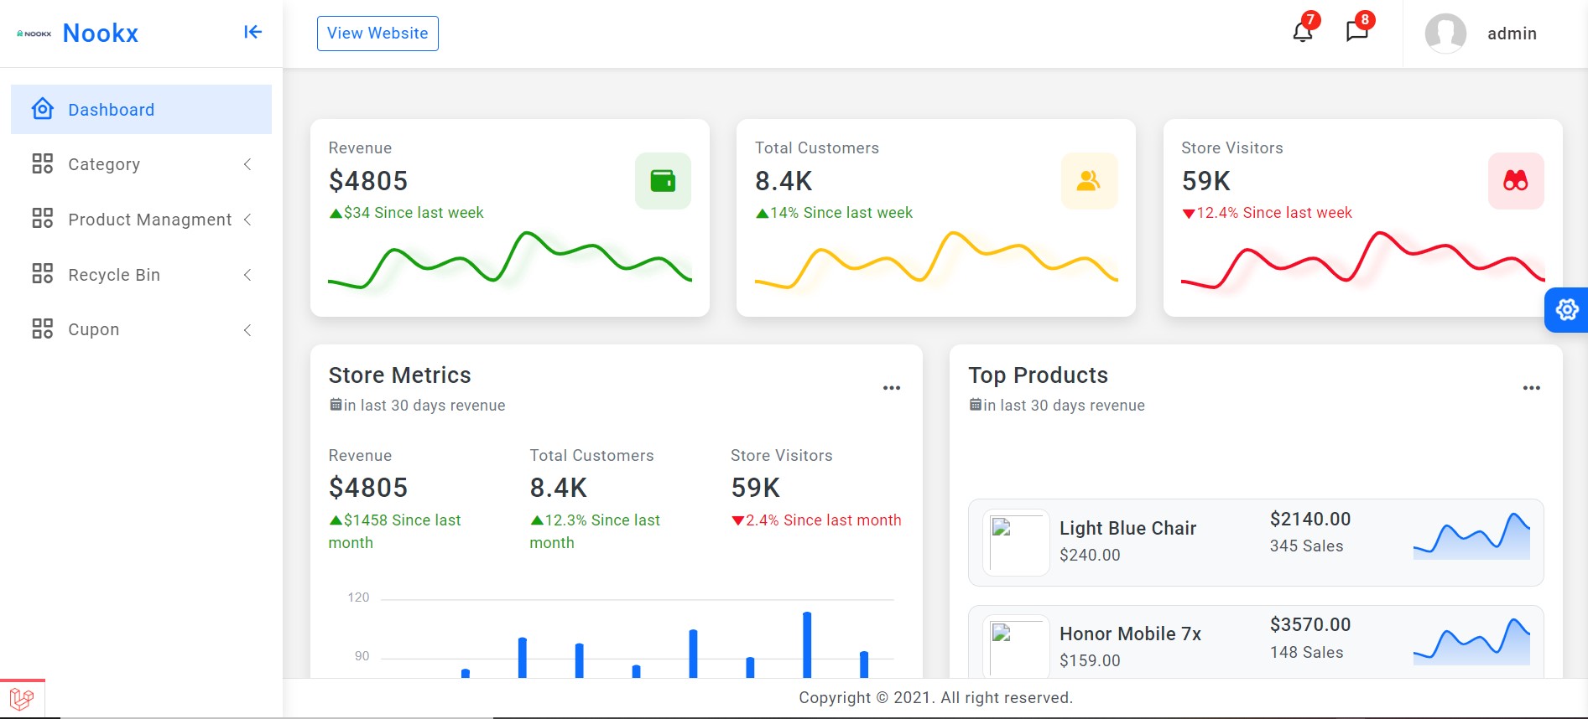Open Top Products three-dot options menu

point(1531,388)
